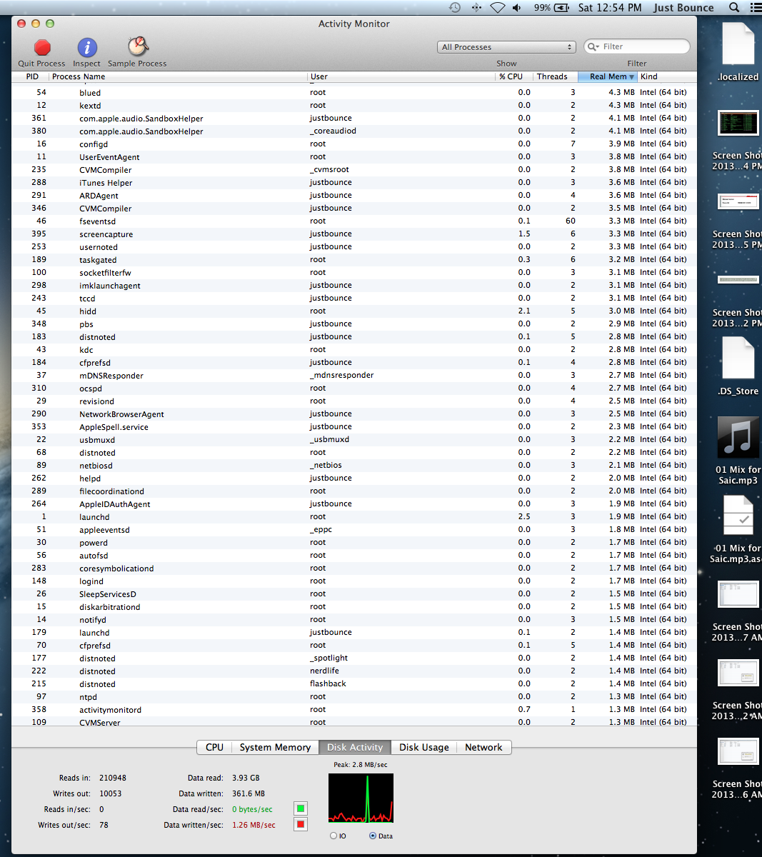Open the Spotlight search magnifier in menu bar
The image size is (762, 857).
(x=734, y=7)
